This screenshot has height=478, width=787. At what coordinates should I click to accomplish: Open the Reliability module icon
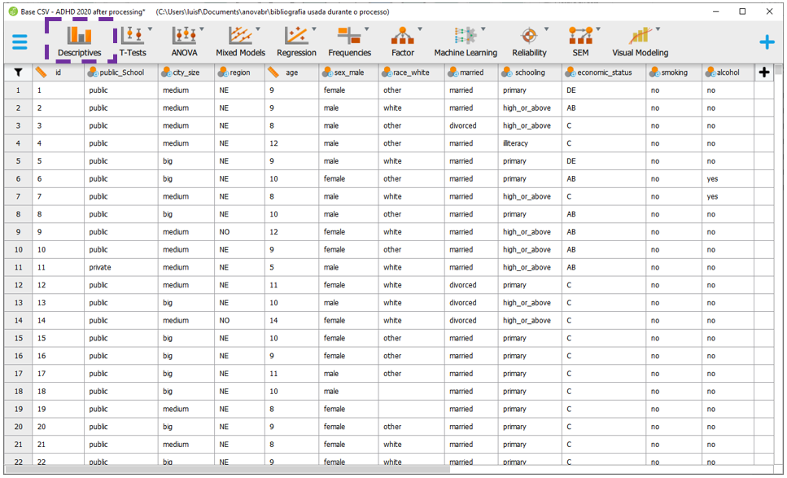[x=529, y=41]
